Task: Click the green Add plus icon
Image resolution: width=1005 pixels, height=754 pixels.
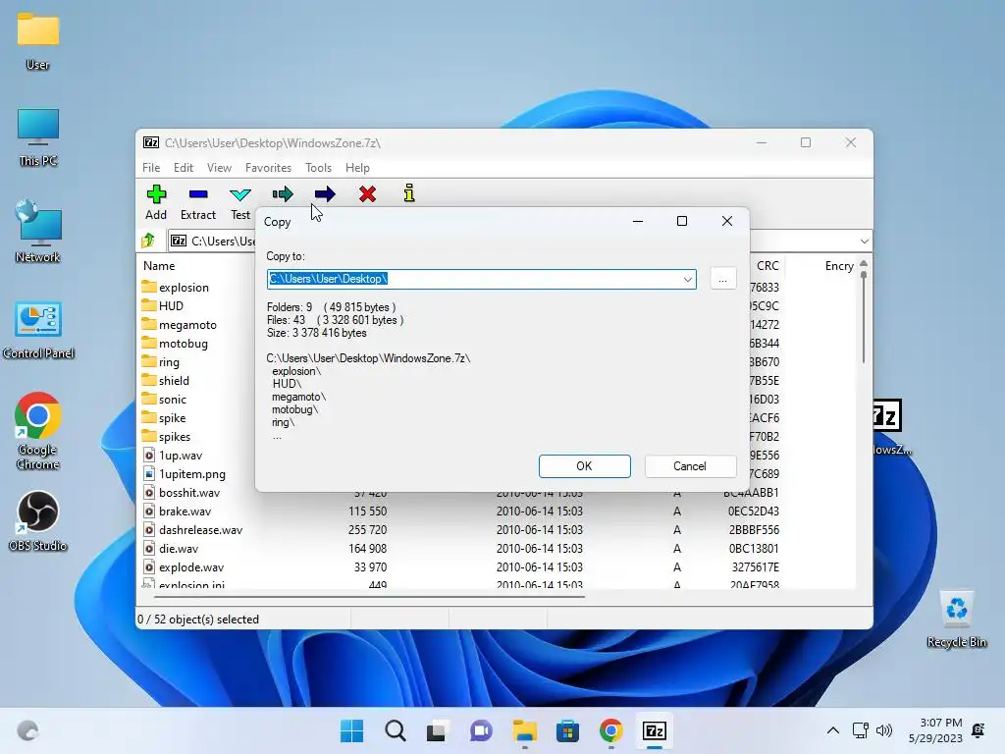Action: coord(156,193)
